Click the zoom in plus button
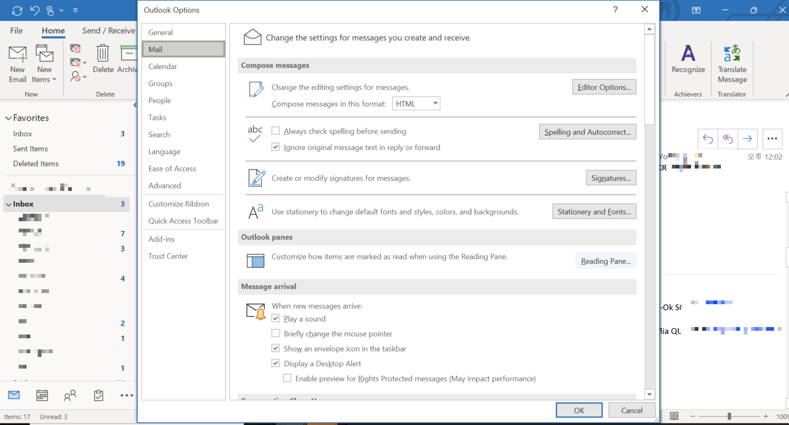 tap(766, 416)
